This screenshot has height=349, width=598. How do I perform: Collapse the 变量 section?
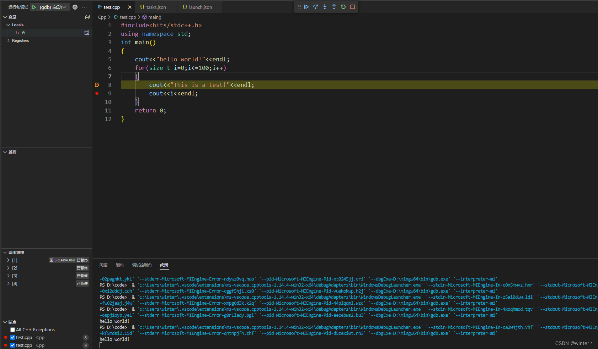5,17
